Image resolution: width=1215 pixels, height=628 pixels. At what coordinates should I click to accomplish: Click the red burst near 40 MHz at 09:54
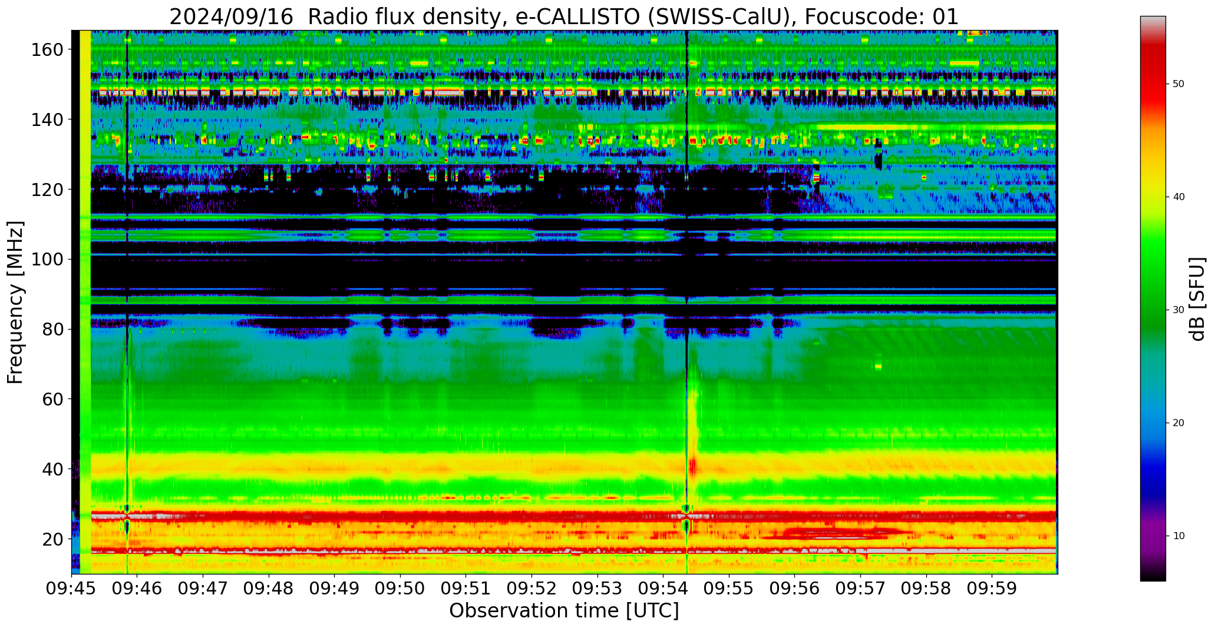692,466
